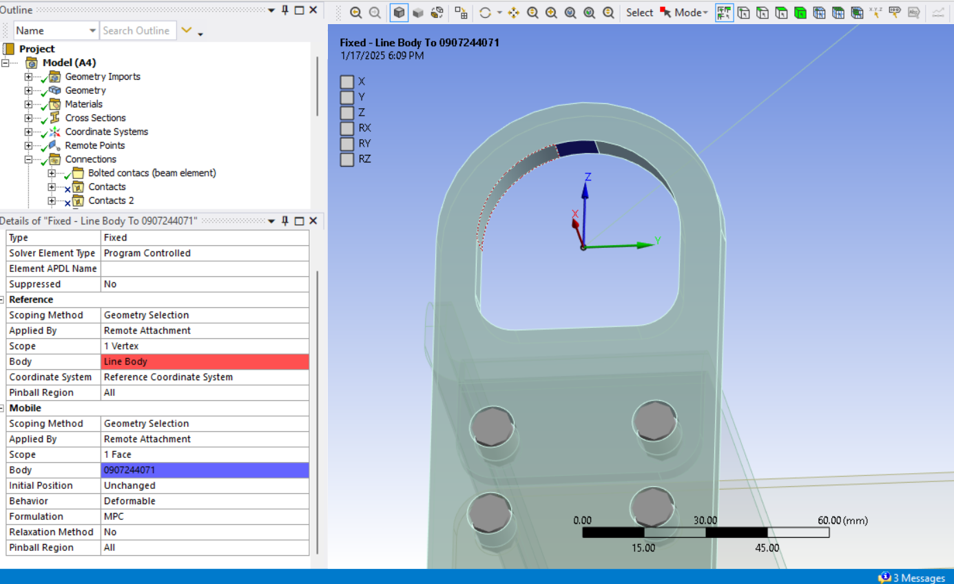Click the Box Zoom magnifier icon
This screenshot has width=954, height=584.
pos(552,12)
